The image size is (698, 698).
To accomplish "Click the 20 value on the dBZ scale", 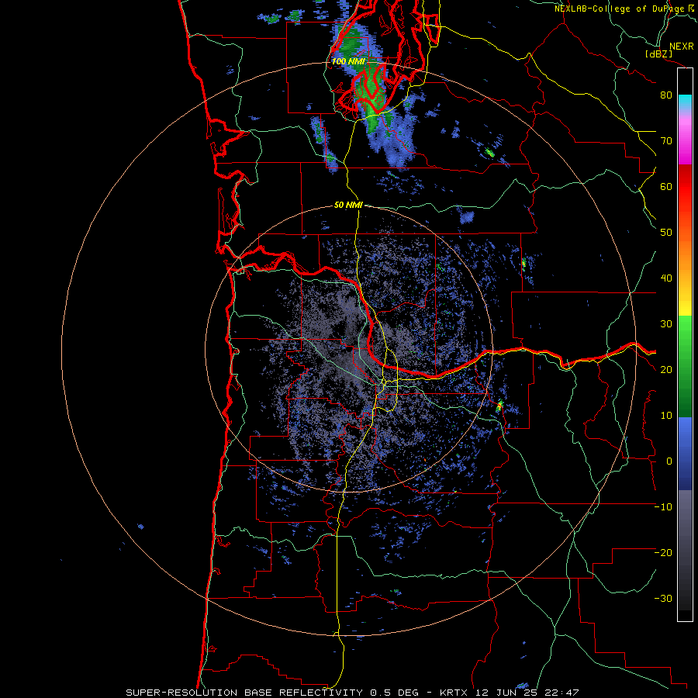I will tap(666, 370).
